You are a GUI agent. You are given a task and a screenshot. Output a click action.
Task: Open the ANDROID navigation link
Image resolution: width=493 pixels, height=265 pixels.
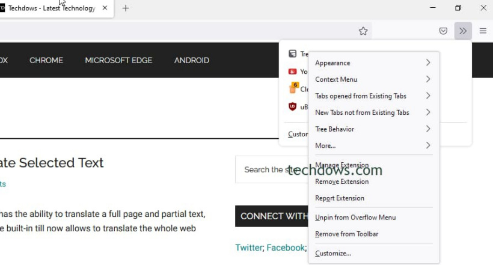[x=192, y=60]
